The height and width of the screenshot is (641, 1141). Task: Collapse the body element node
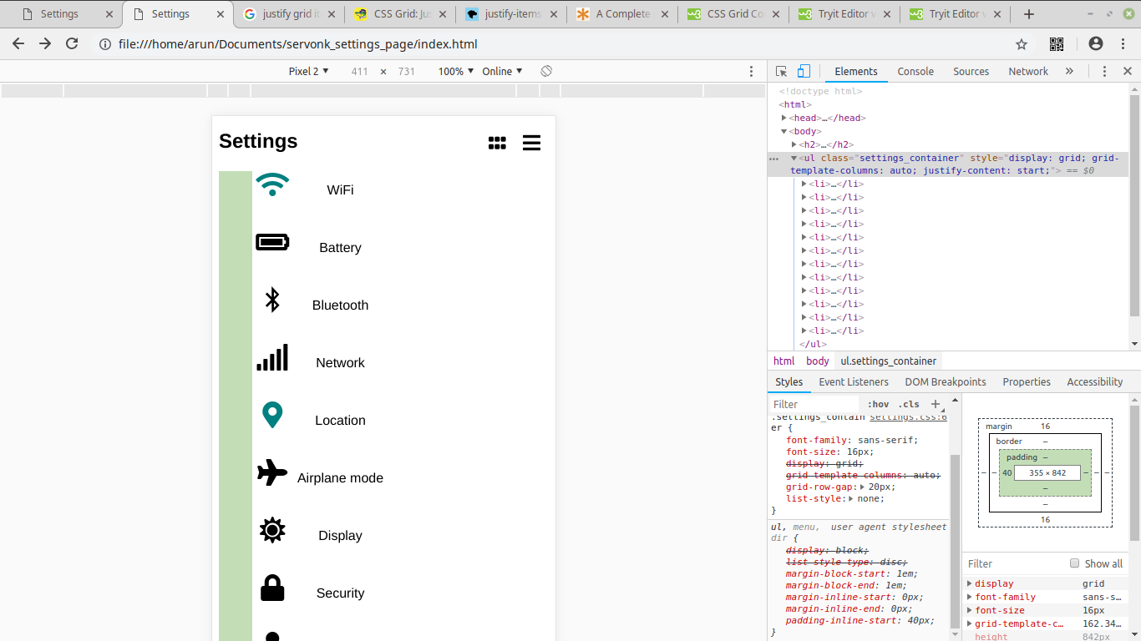(784, 131)
